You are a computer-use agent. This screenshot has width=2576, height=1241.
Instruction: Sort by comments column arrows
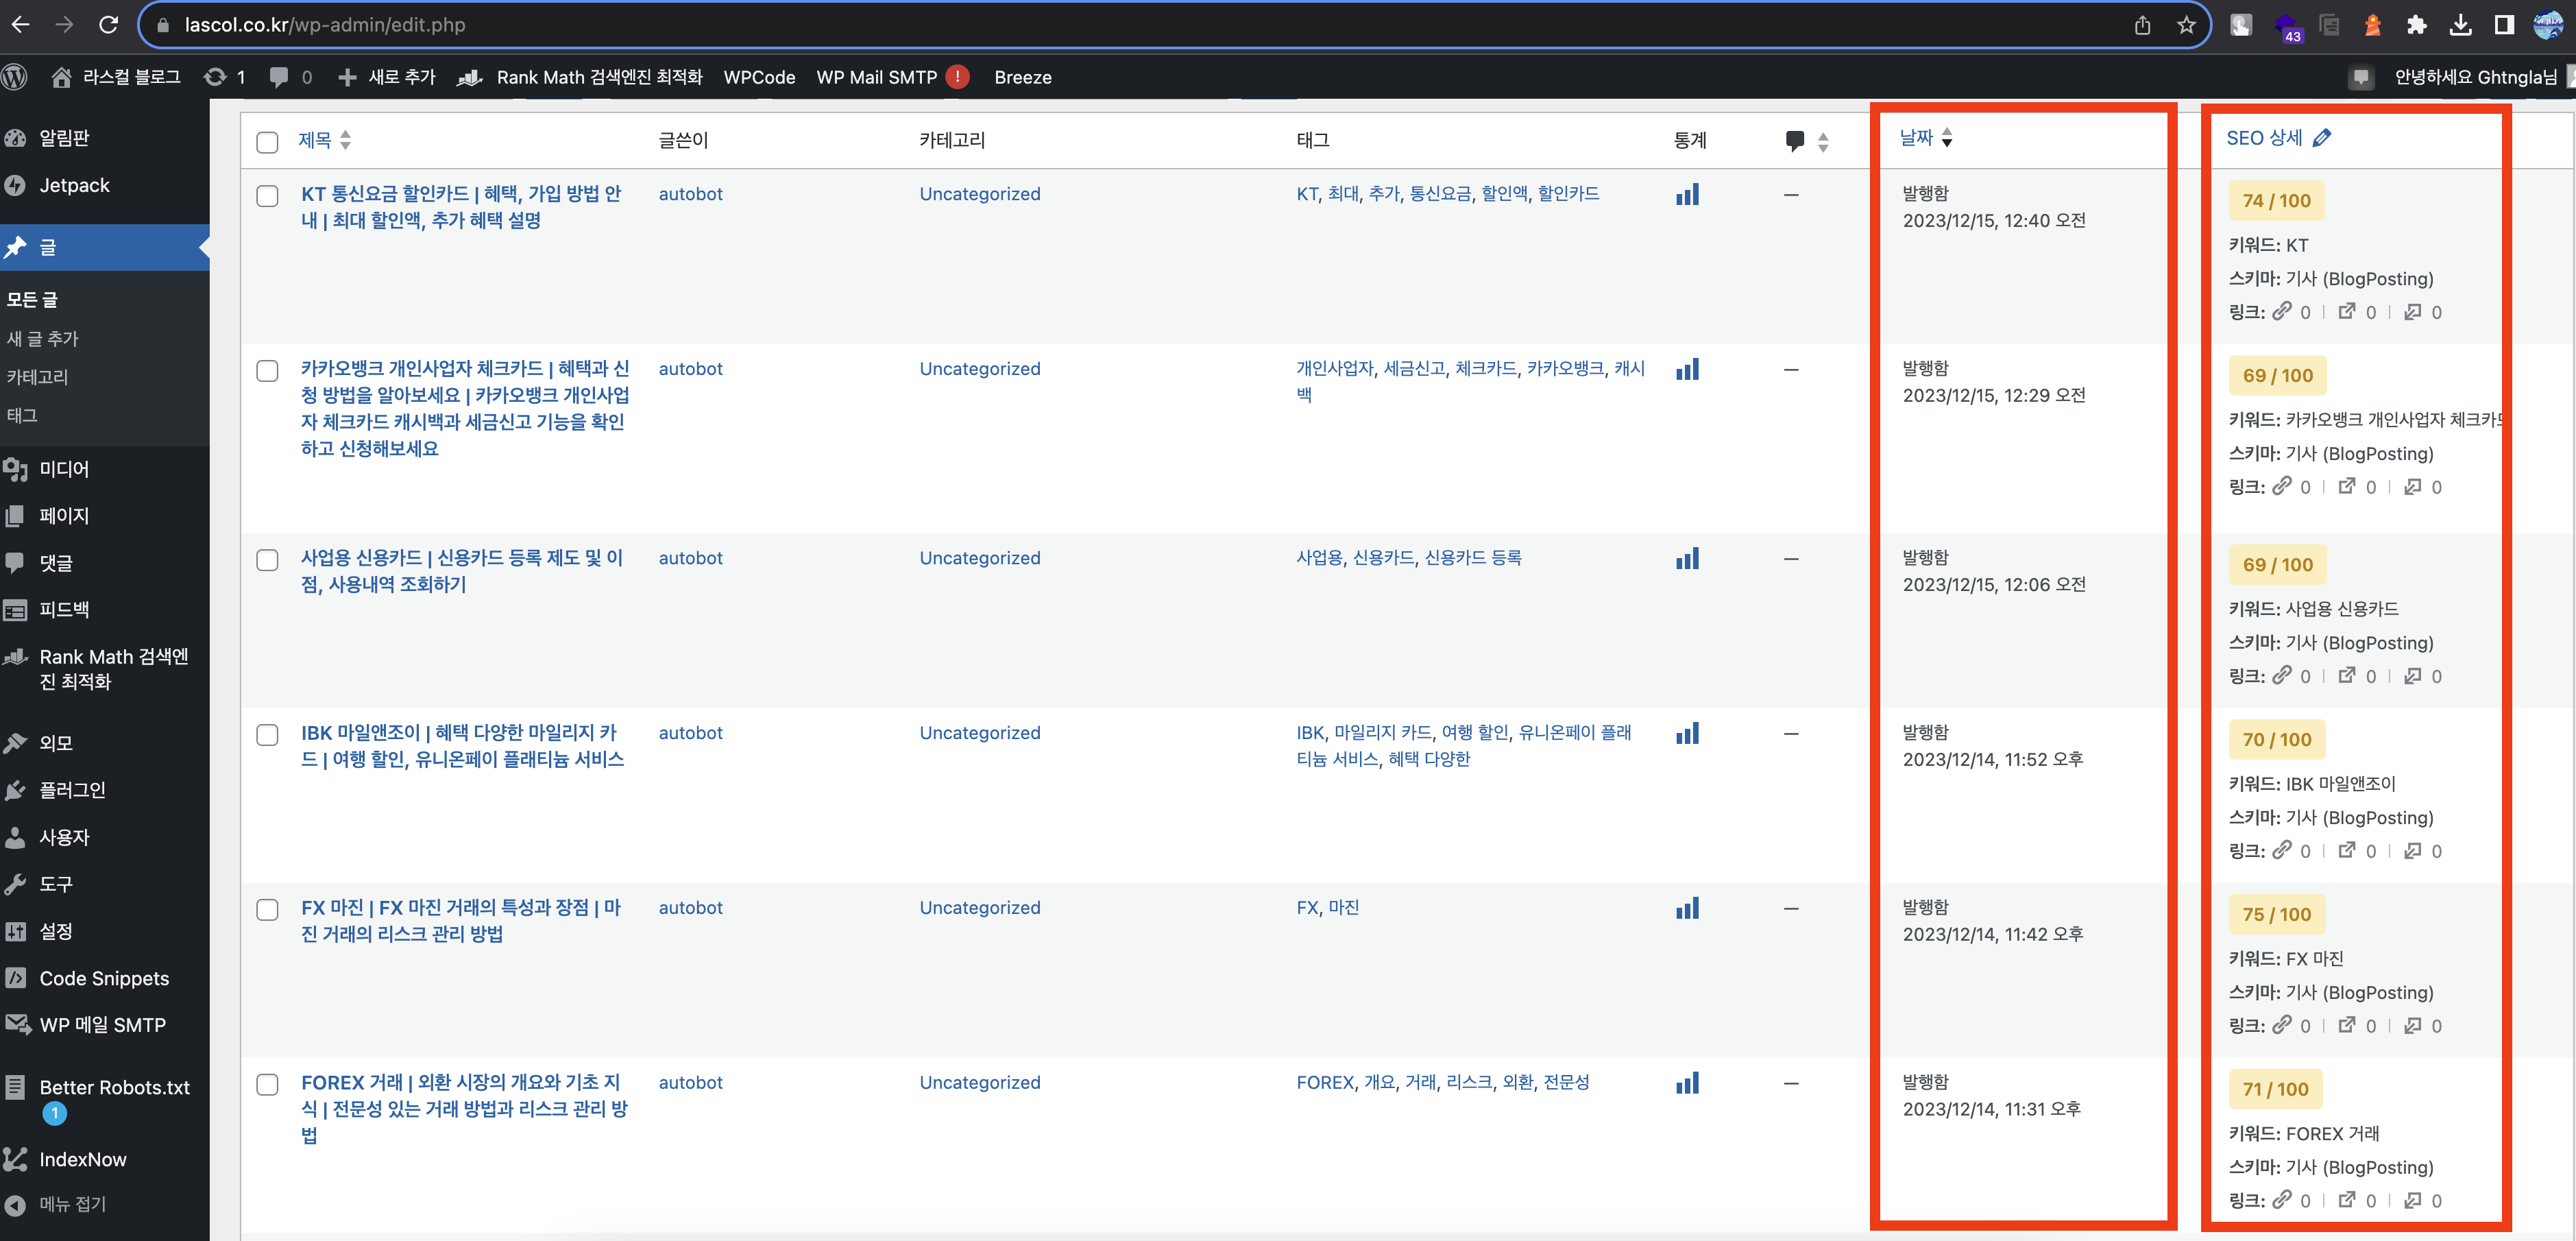(x=1823, y=142)
